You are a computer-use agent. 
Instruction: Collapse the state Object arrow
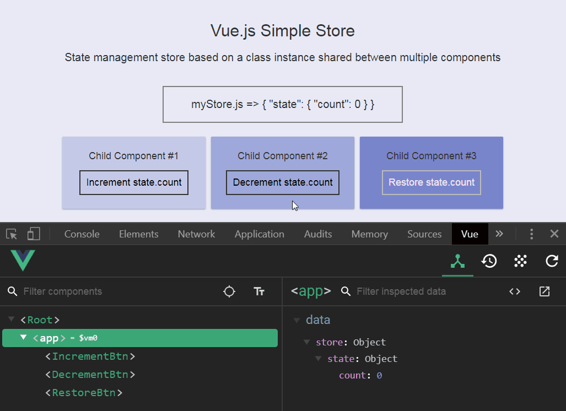click(x=319, y=359)
